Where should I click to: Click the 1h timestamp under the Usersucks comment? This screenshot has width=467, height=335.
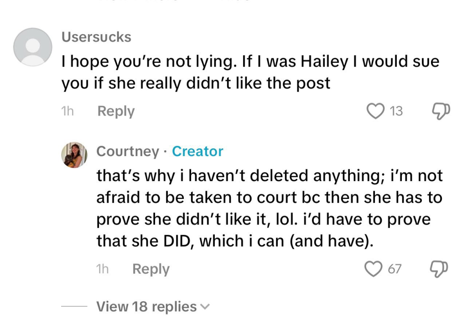pos(67,111)
